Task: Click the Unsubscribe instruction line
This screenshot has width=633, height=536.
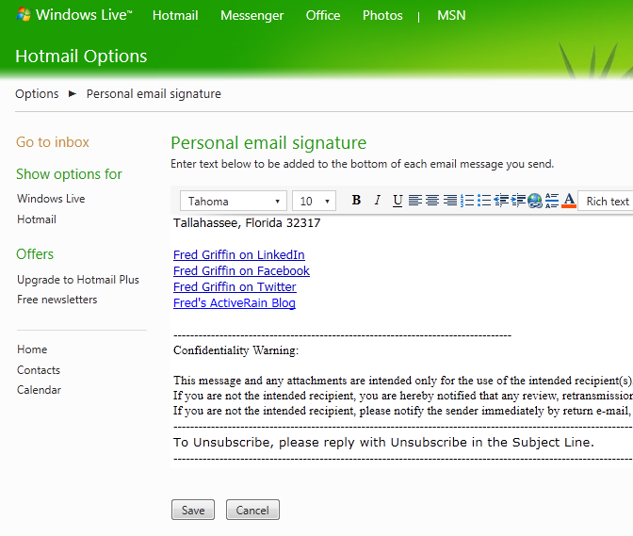Action: [383, 443]
